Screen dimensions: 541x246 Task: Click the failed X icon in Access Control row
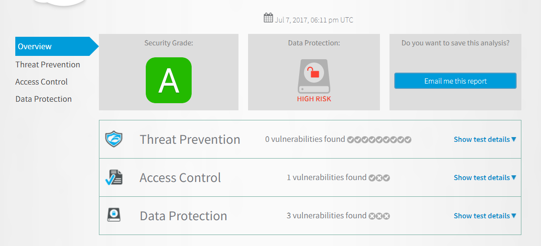(379, 178)
